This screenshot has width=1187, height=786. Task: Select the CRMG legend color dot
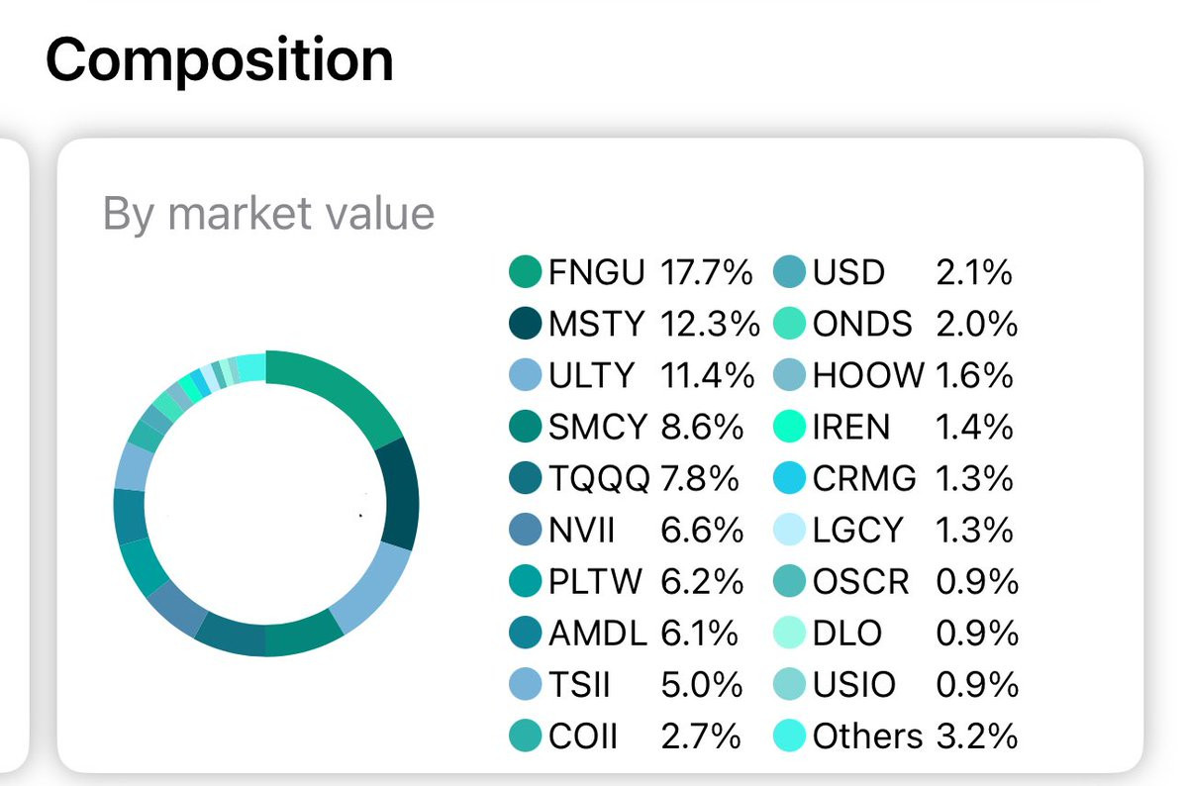(789, 478)
